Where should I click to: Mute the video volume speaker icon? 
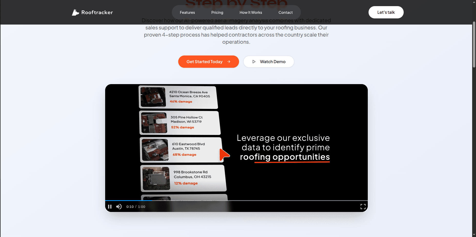(x=119, y=207)
